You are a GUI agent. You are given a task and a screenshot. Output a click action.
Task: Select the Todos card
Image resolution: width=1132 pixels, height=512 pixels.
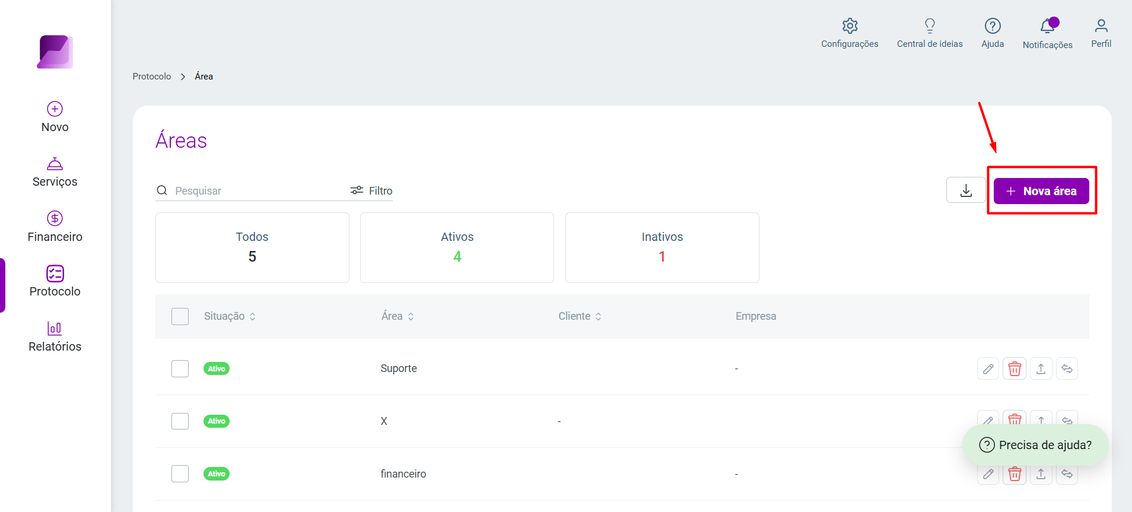pyautogui.click(x=252, y=247)
